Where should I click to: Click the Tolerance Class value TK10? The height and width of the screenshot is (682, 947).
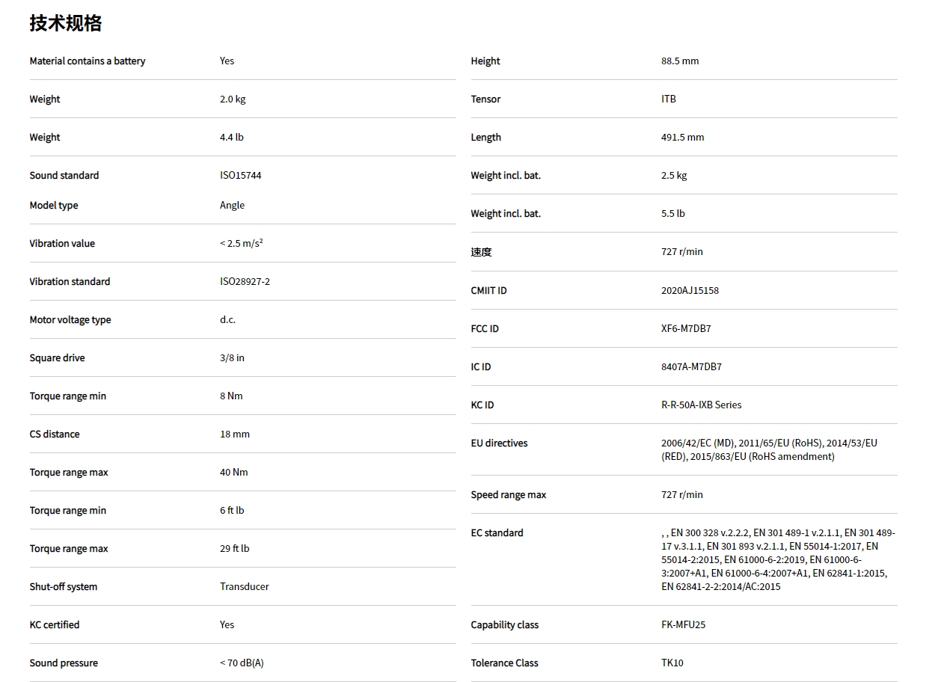672,663
